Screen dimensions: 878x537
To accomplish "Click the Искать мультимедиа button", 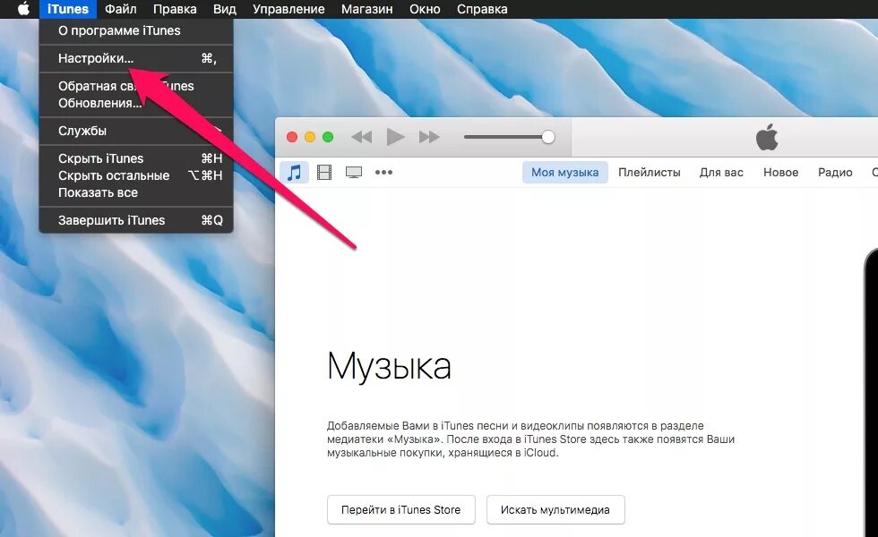I will point(555,509).
